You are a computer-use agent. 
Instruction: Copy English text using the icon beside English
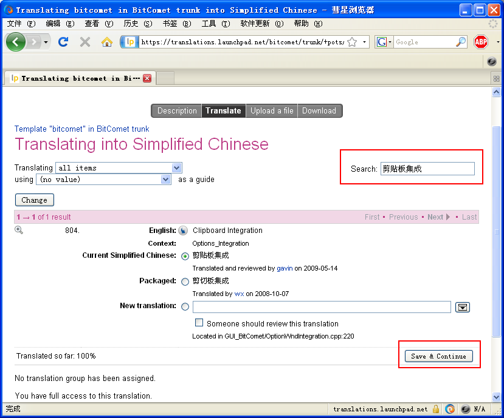tap(183, 231)
